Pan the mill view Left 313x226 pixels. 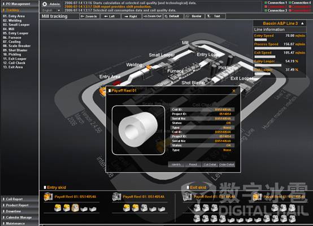(x=110, y=16)
